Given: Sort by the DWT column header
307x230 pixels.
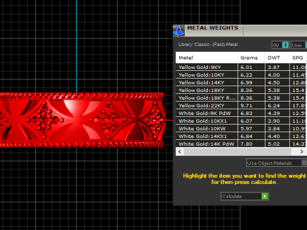Looking at the screenshot, I should pos(277,57).
